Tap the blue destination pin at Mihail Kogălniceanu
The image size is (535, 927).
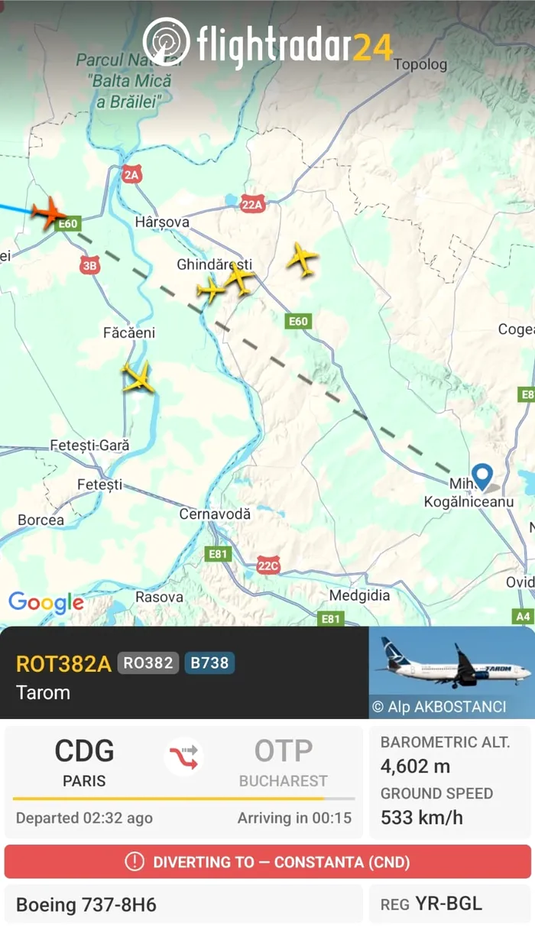click(x=482, y=478)
